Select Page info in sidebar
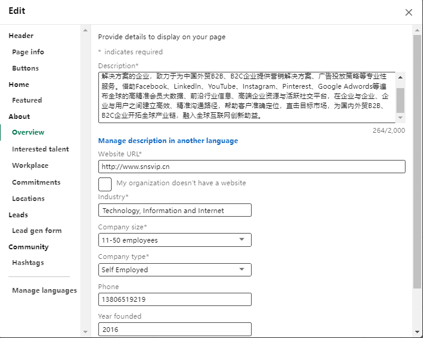 [x=28, y=52]
